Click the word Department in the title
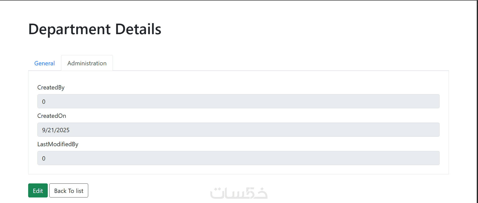This screenshot has width=478, height=203. coord(70,29)
